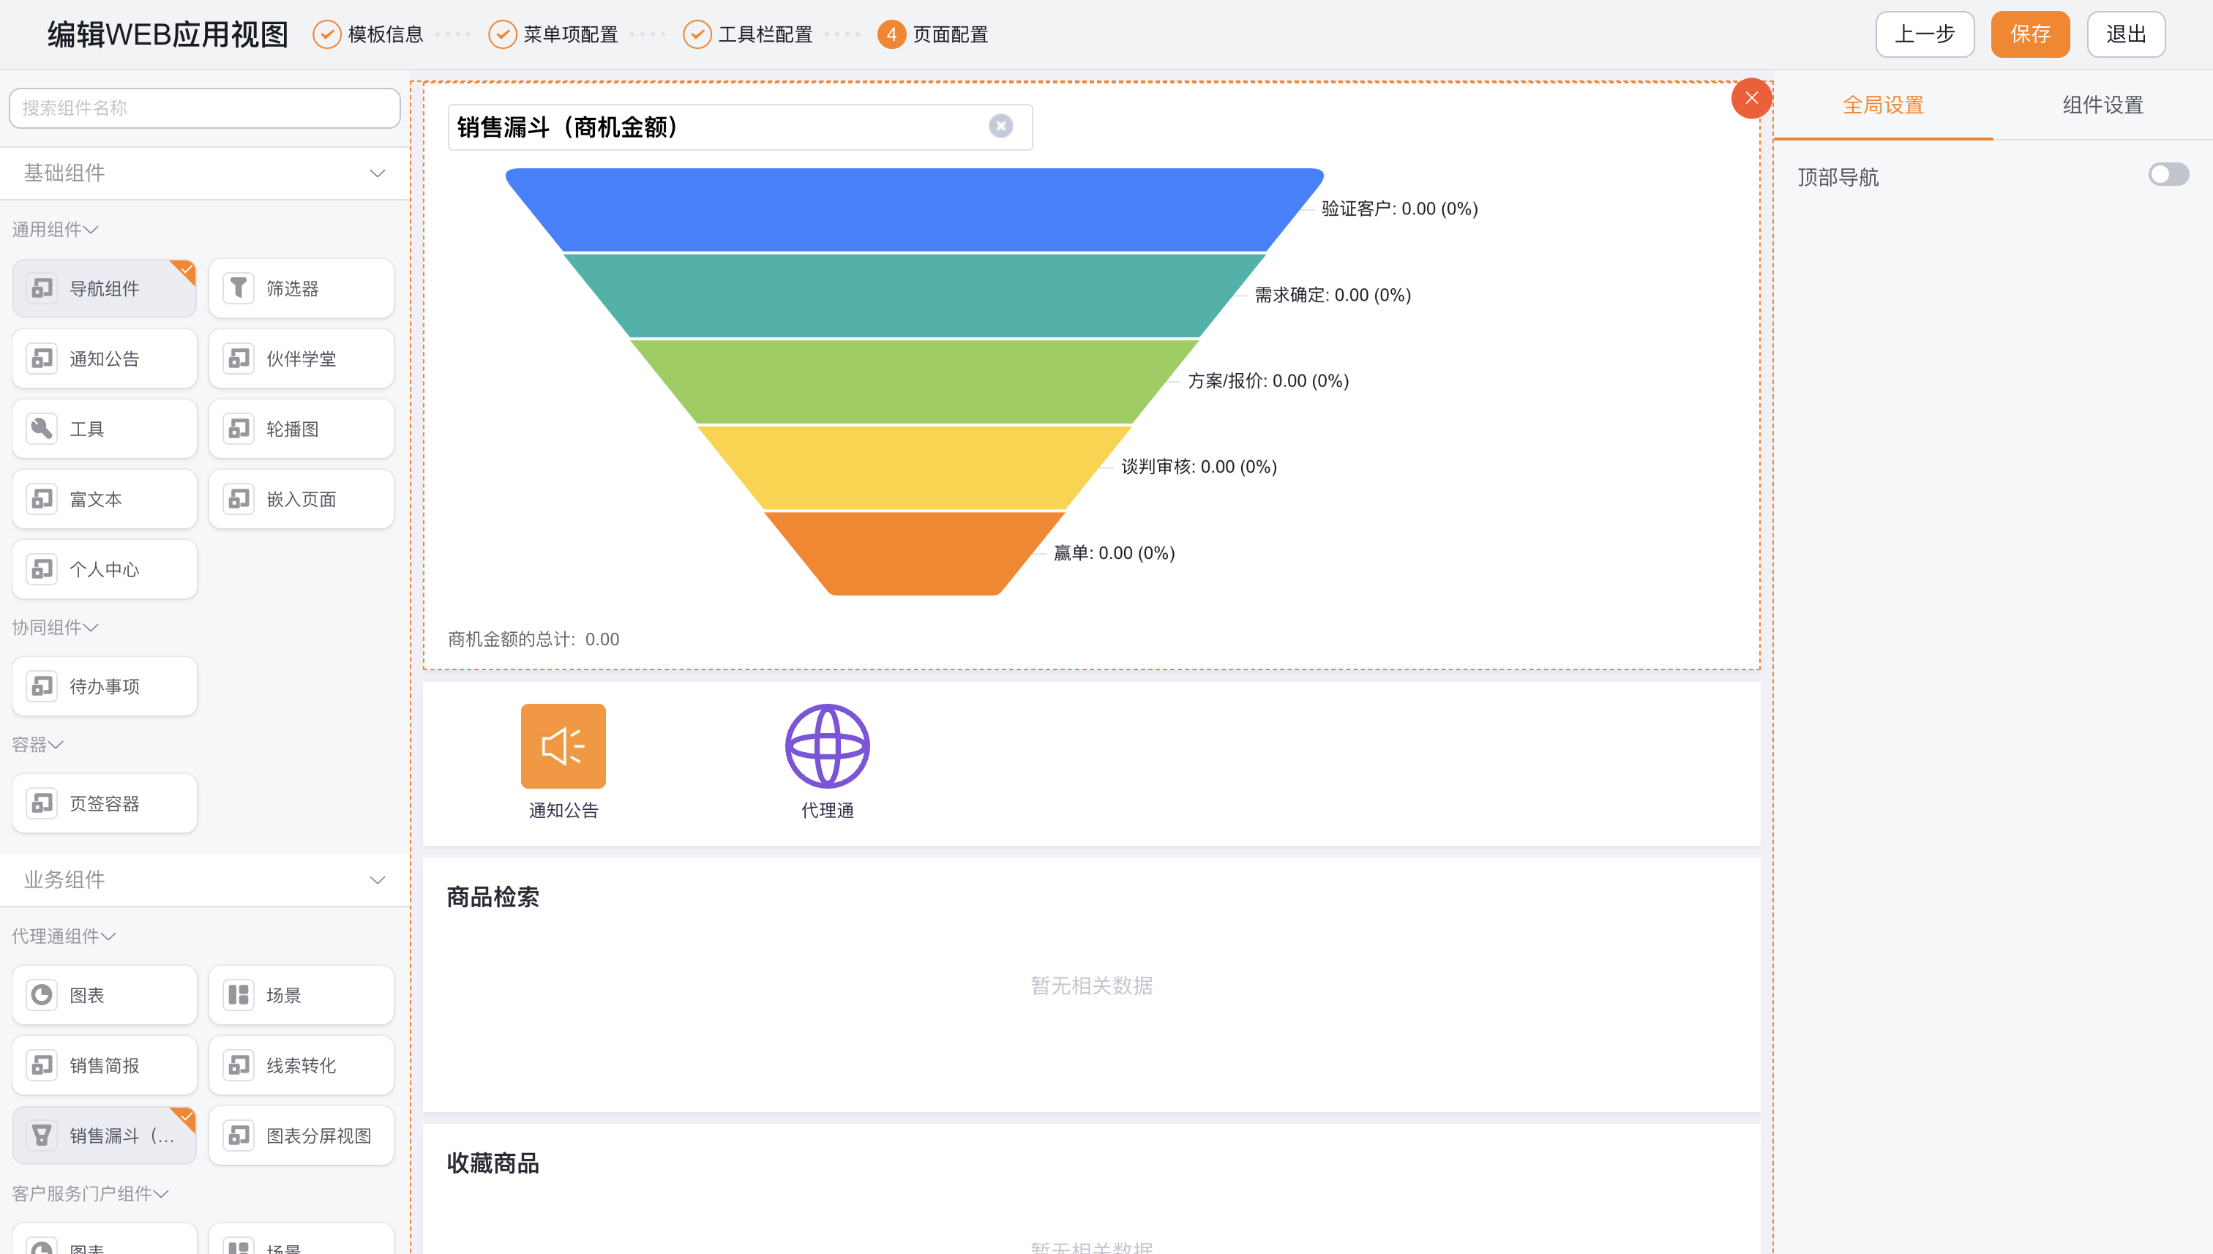Screen dimensions: 2213x1254
Task: Choose the 富文本 rich text component
Action: 104,499
